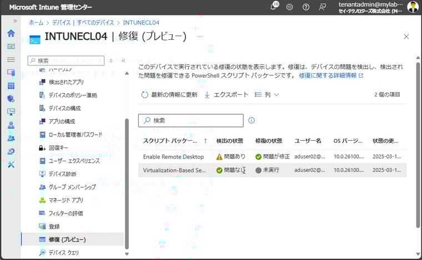Sort by 検出の状態 column header

(230, 141)
